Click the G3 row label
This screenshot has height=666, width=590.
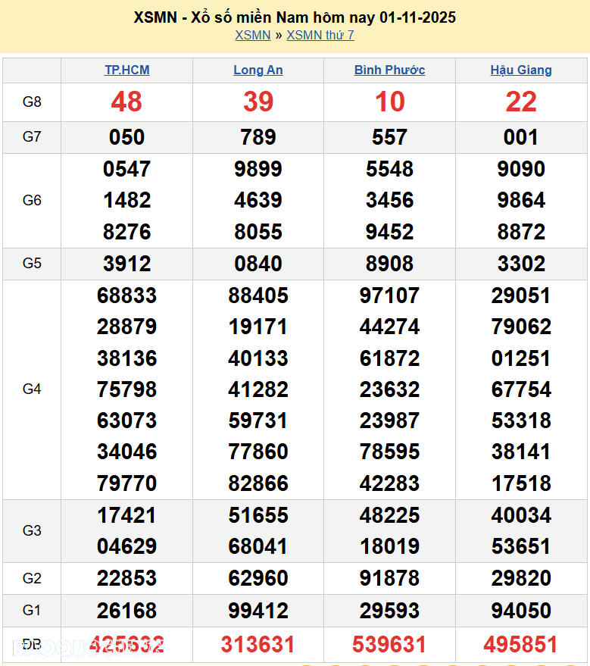click(x=32, y=530)
